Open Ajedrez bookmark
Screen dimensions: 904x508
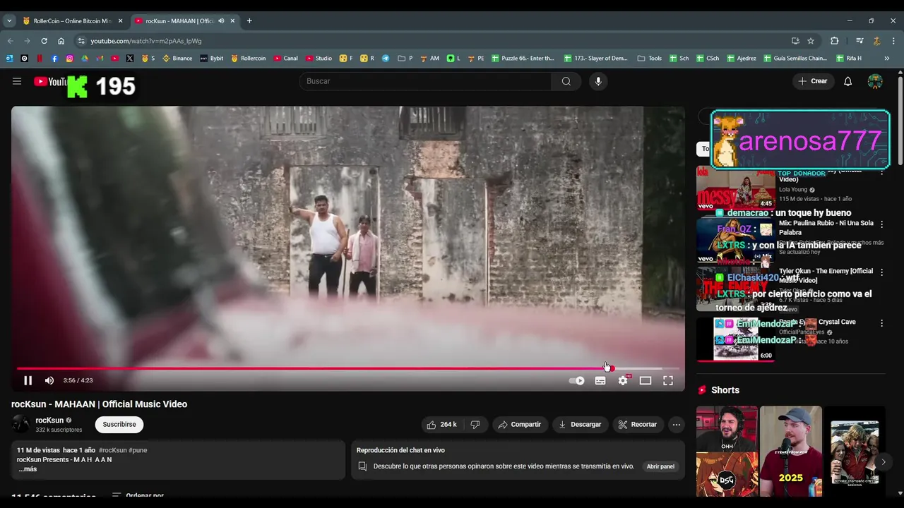point(741,59)
